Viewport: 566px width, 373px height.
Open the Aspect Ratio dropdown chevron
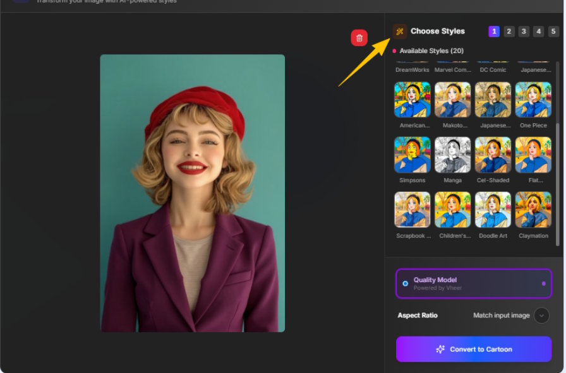coord(541,316)
